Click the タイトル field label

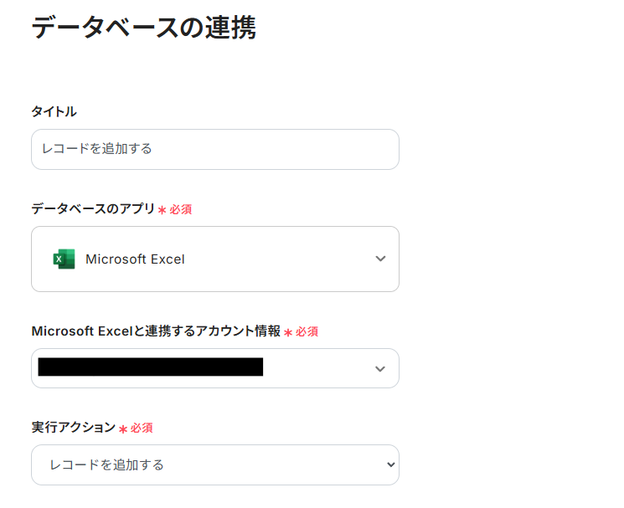coord(54,111)
